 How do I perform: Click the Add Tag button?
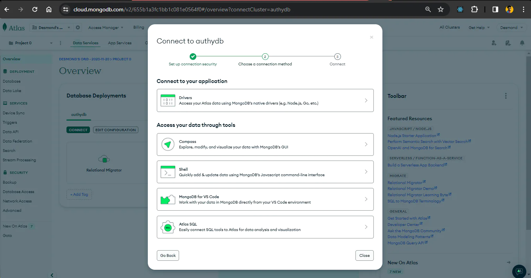coord(79,195)
